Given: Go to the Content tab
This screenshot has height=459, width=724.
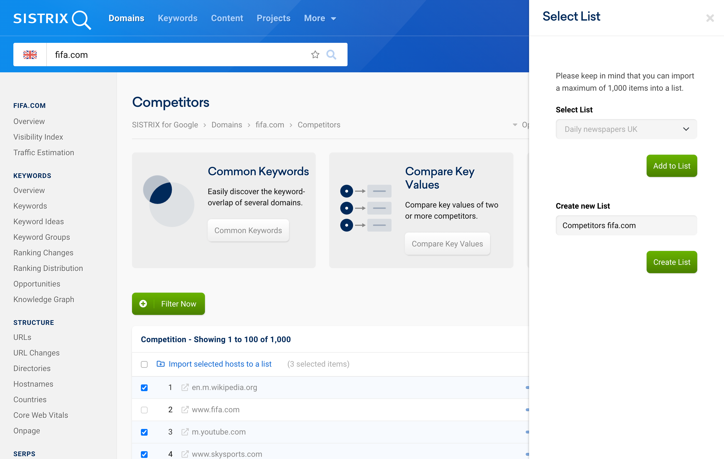Looking at the screenshot, I should [227, 18].
